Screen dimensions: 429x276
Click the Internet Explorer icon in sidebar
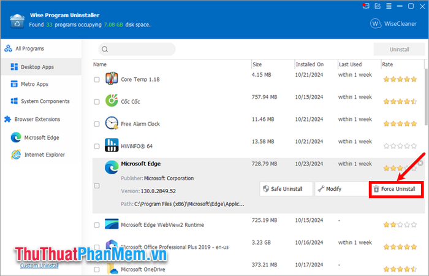16,155
